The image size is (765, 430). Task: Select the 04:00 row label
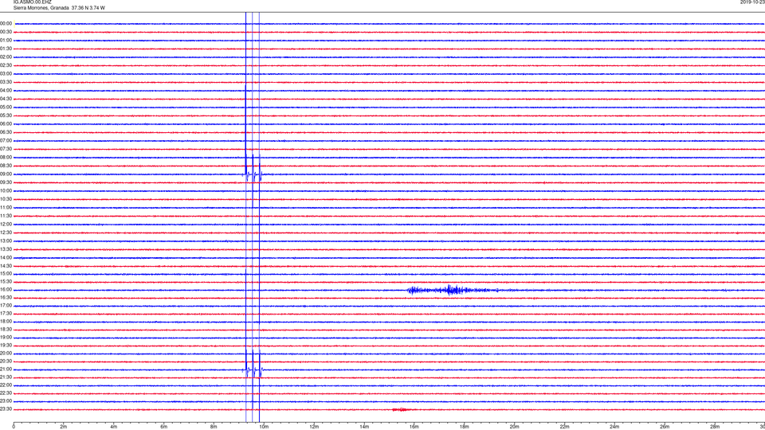[x=6, y=90]
